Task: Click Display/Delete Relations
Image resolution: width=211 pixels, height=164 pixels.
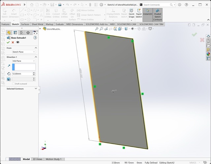Action: click(113, 13)
